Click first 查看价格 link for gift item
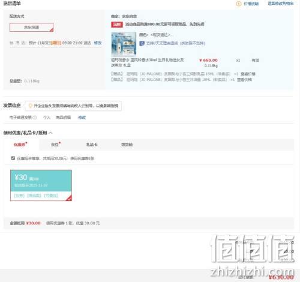The image size is (300, 282). (x=248, y=74)
